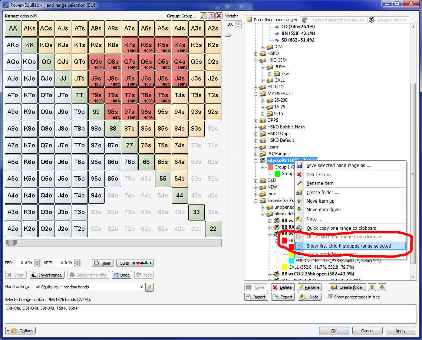Toggle the 22 pair cell
The height and width of the screenshot is (340, 422).
[x=213, y=229]
